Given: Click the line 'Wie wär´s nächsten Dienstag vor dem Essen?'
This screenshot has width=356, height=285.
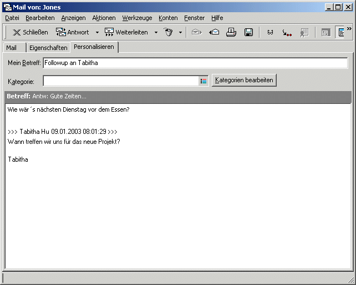Looking at the screenshot, I should point(68,109).
